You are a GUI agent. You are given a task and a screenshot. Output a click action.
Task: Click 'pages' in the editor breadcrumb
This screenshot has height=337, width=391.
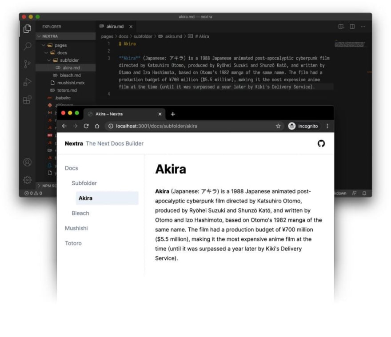pyautogui.click(x=107, y=36)
